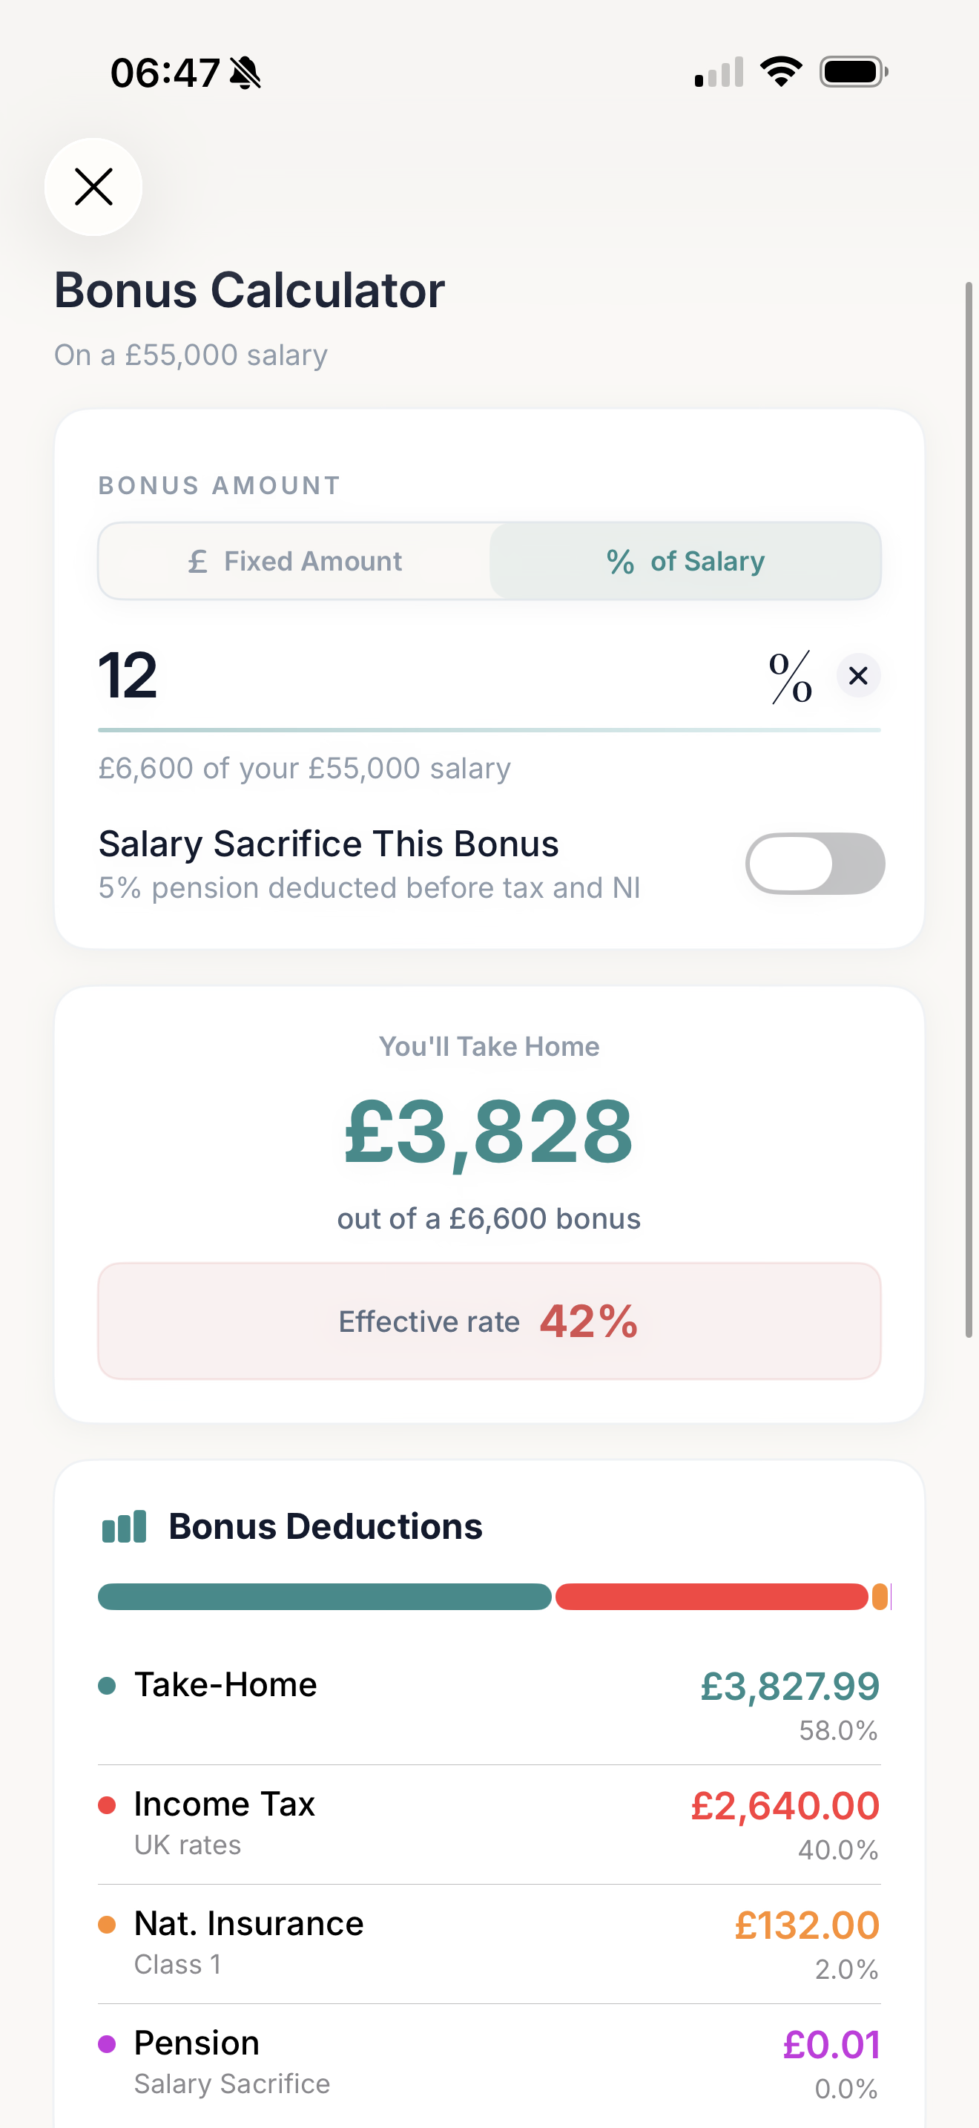The width and height of the screenshot is (979, 2128).
Task: Tap the muted notifications bell in the status bar
Action: tap(245, 72)
